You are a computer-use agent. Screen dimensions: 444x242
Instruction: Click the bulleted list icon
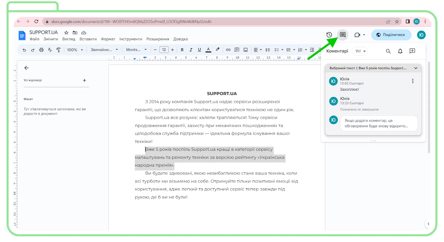coord(288,50)
